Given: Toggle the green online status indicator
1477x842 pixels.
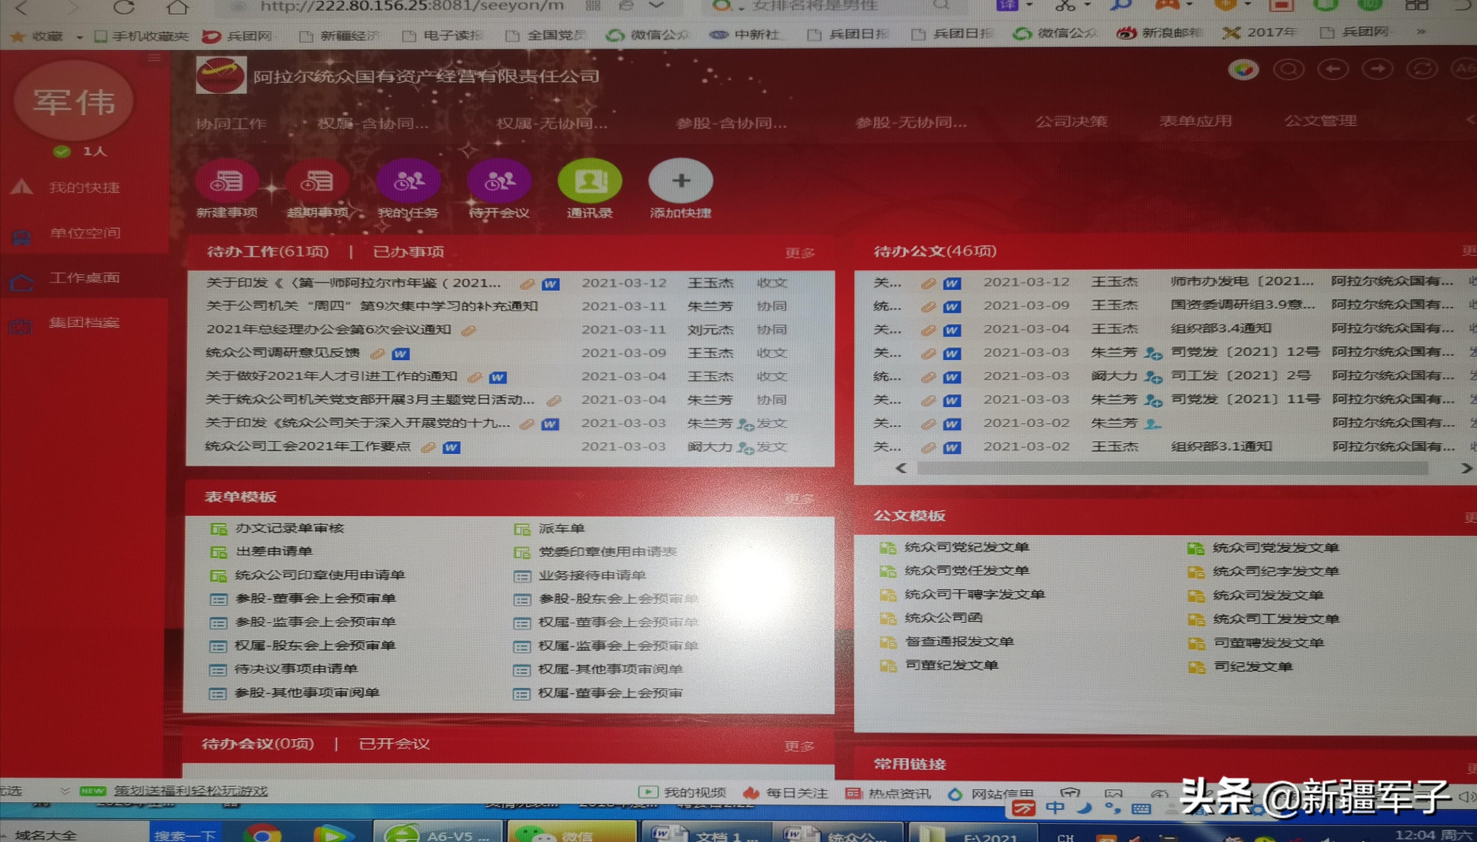Looking at the screenshot, I should pos(62,152).
